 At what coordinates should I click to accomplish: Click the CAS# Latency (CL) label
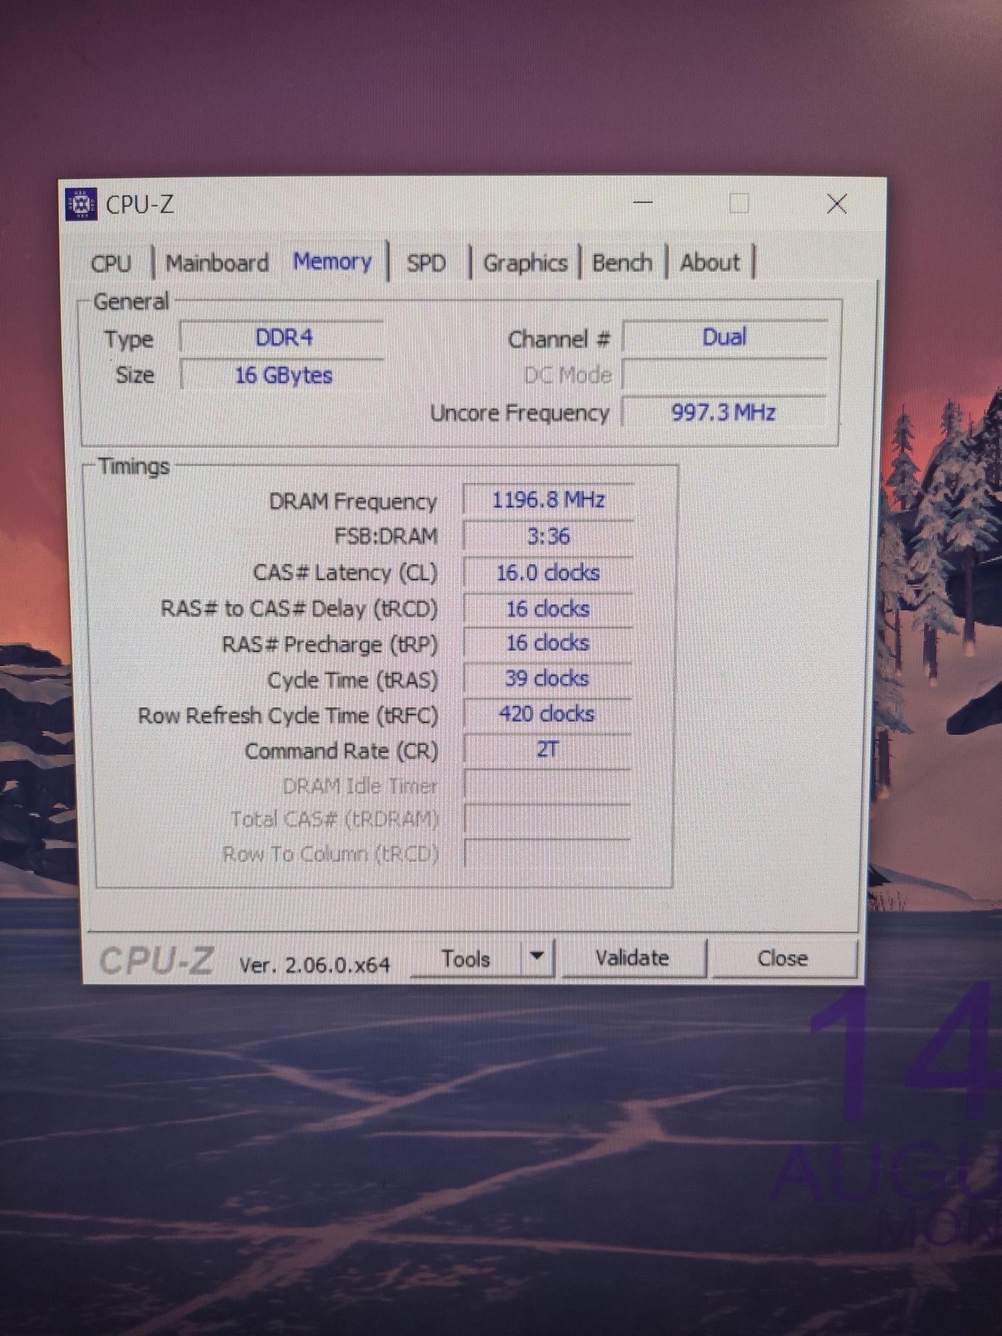[x=345, y=573]
